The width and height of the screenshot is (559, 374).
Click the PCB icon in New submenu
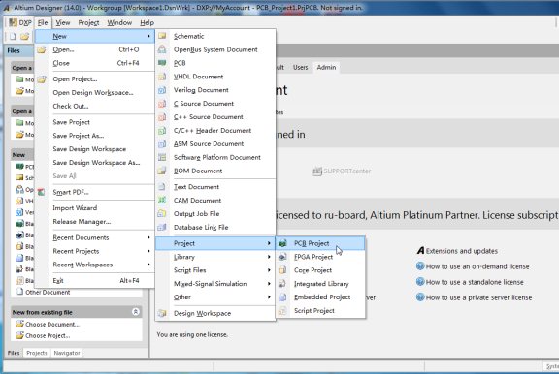162,63
